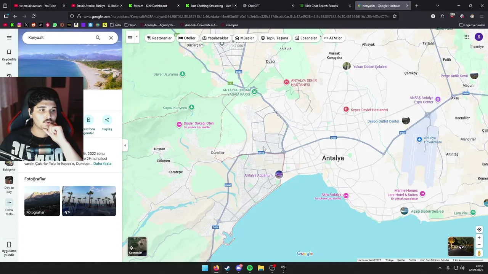Bookmark this page with star
This screenshot has width=488, height=274.
395,16
